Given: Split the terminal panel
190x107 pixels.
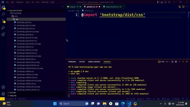Looking at the screenshot, I should [x=172, y=62].
